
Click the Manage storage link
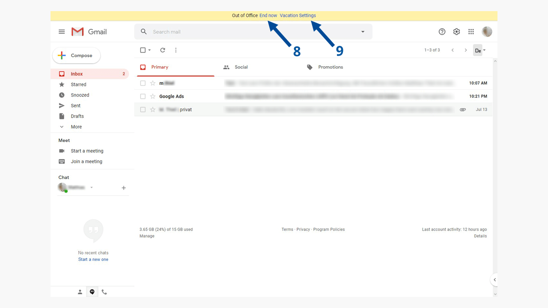coord(147,236)
